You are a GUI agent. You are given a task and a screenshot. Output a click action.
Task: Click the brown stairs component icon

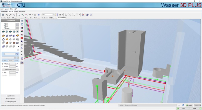click(x=7, y=43)
